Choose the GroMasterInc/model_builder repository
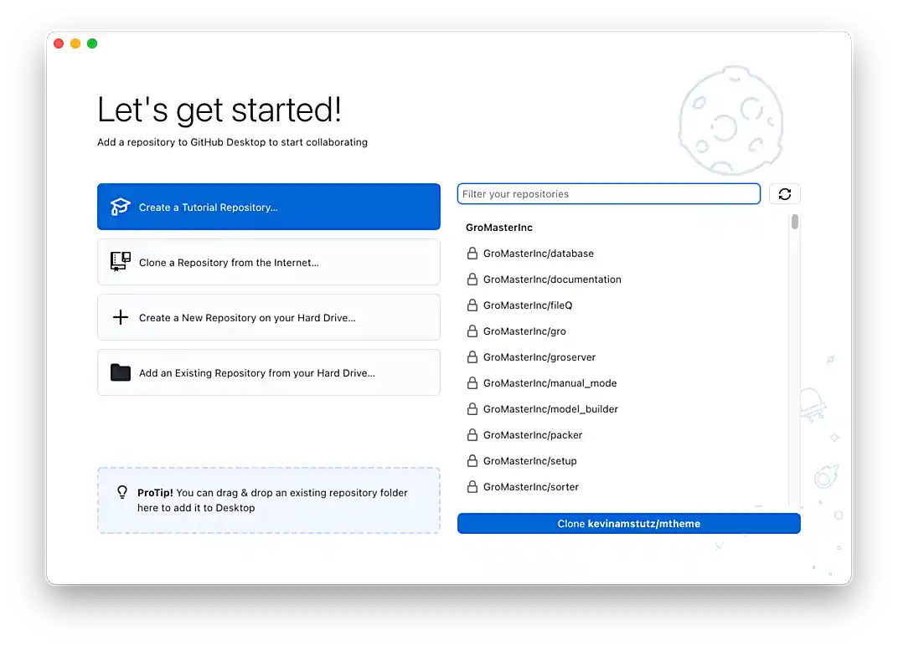 (x=550, y=409)
